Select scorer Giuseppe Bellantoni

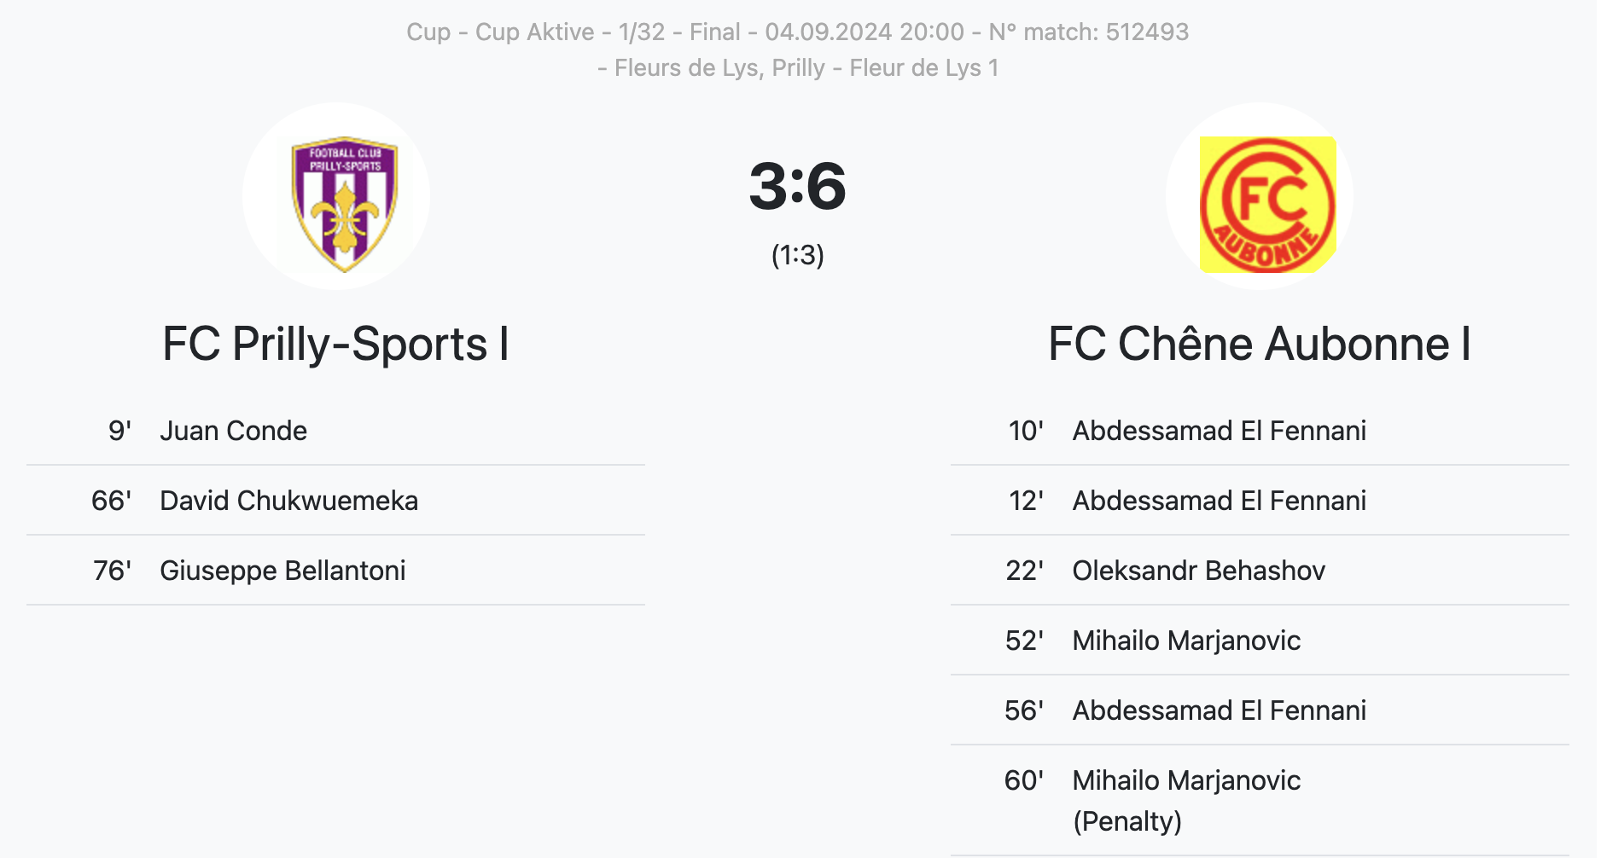282,571
